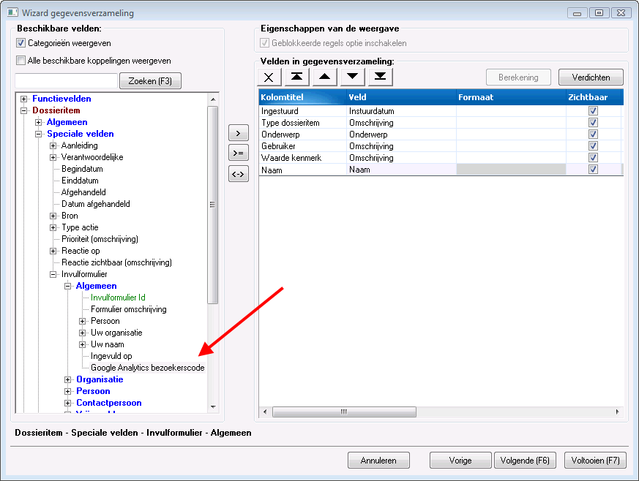
Task: Expand the Functievelden tree node
Action: [23, 99]
